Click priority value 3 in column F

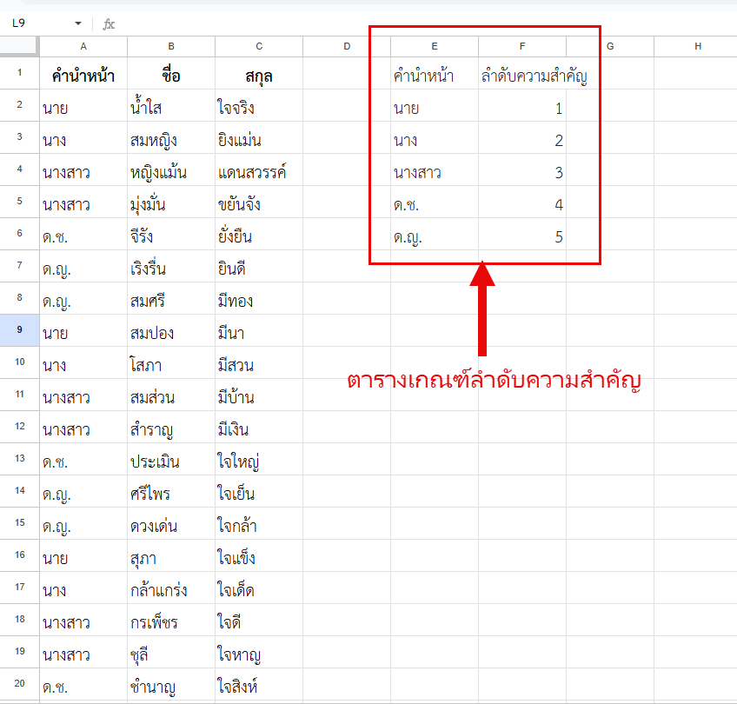click(x=522, y=170)
